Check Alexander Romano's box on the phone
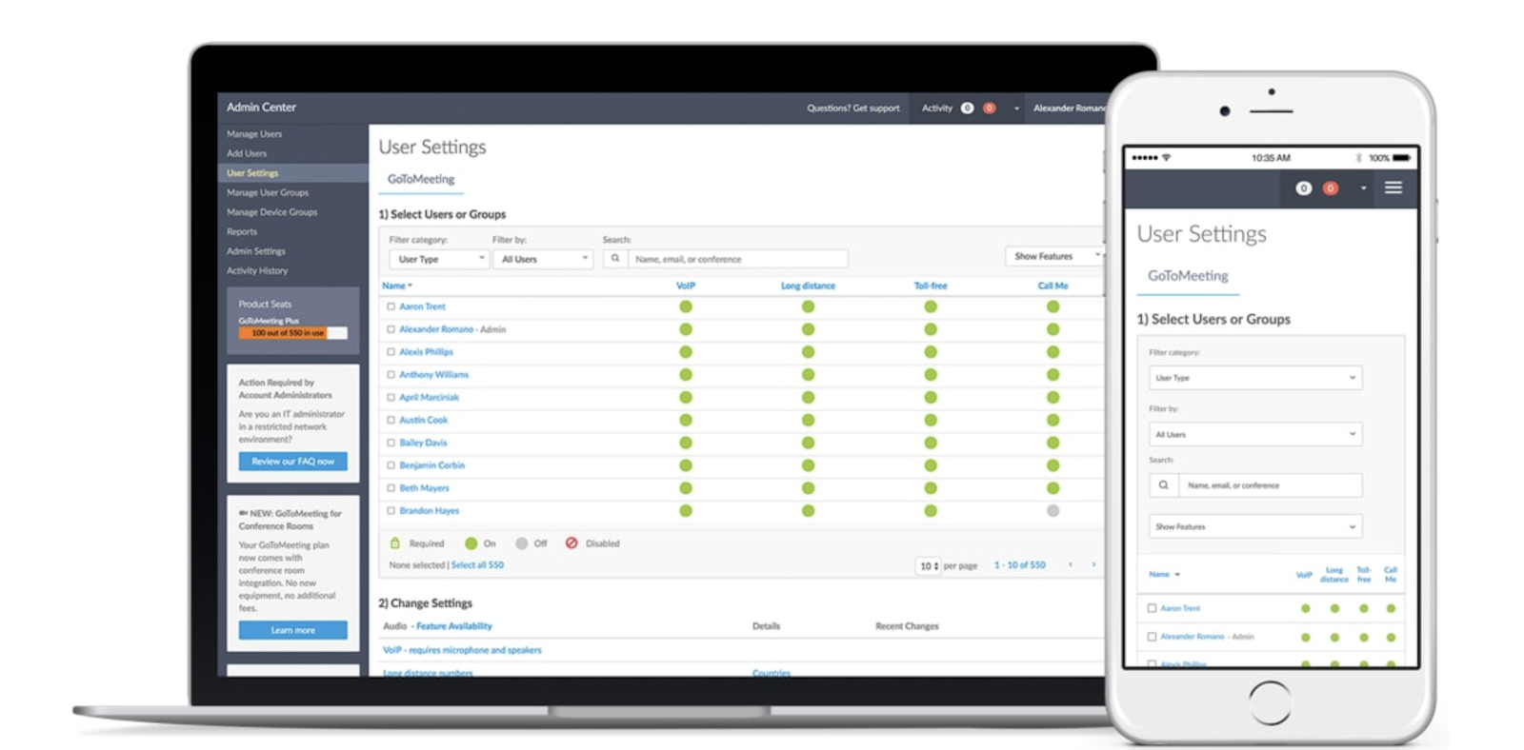This screenshot has width=1524, height=750. (1152, 637)
